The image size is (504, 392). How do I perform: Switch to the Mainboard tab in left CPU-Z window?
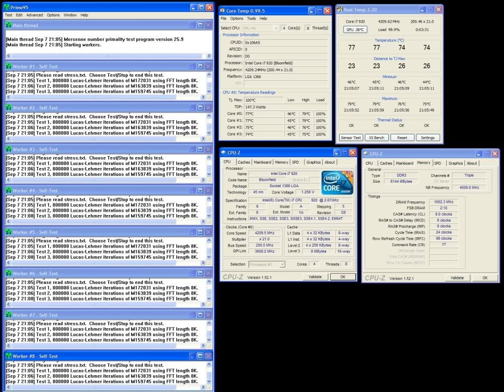262,162
